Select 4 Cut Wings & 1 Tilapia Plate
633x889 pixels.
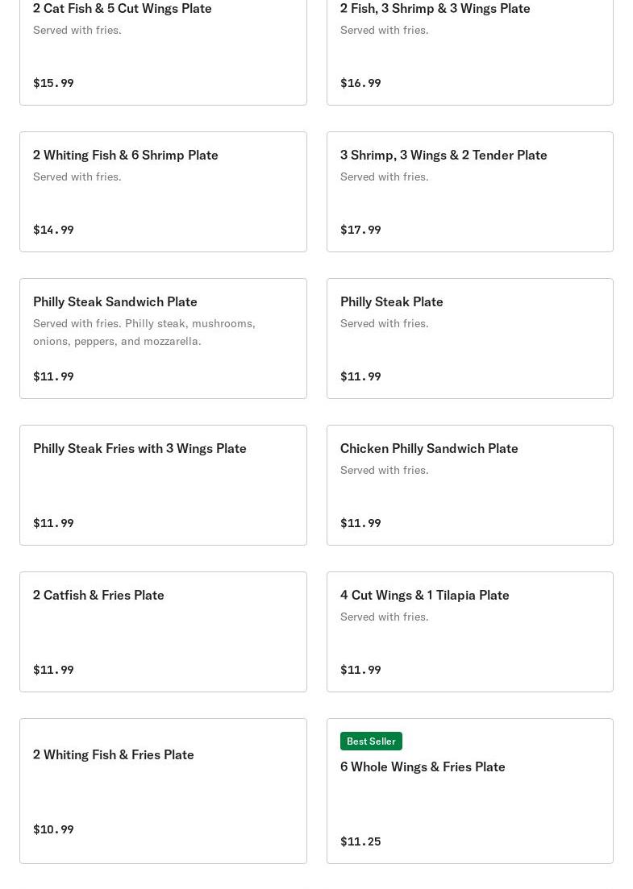click(x=425, y=595)
